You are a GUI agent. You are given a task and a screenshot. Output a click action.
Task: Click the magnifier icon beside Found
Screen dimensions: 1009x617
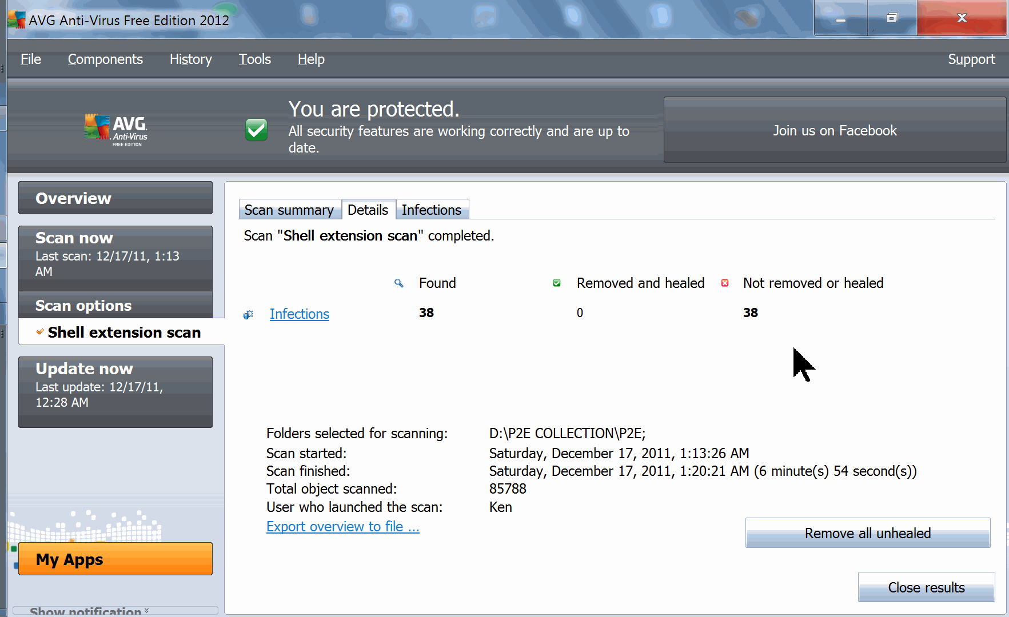399,283
